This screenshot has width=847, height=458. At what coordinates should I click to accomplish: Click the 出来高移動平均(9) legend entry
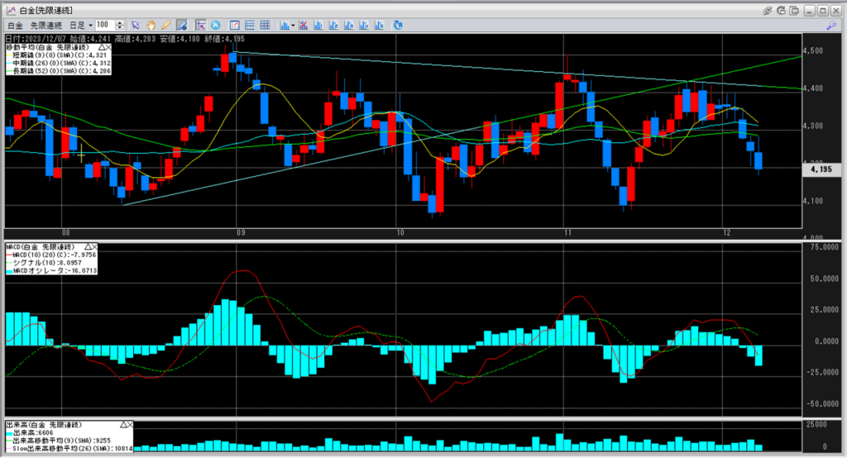(x=59, y=441)
